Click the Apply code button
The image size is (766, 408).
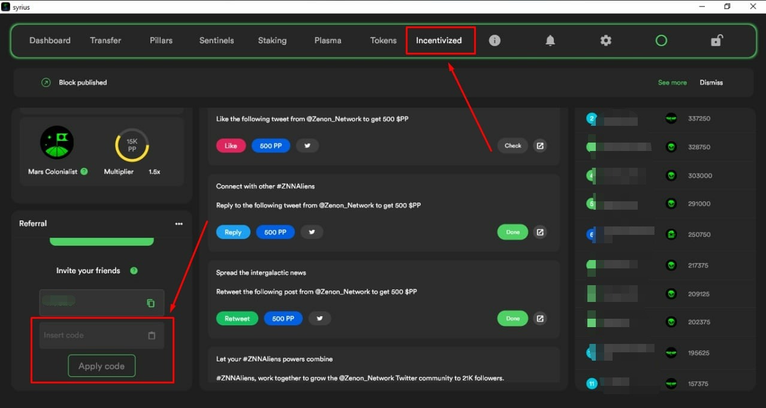click(102, 366)
